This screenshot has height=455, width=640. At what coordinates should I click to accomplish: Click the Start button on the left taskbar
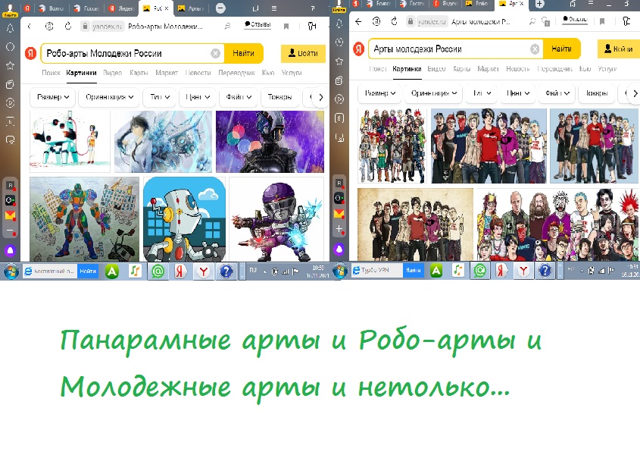(x=11, y=271)
